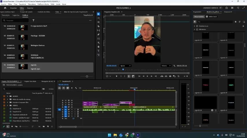Open the workspaces panel icon
This screenshot has height=138, width=247.
[x=221, y=8]
